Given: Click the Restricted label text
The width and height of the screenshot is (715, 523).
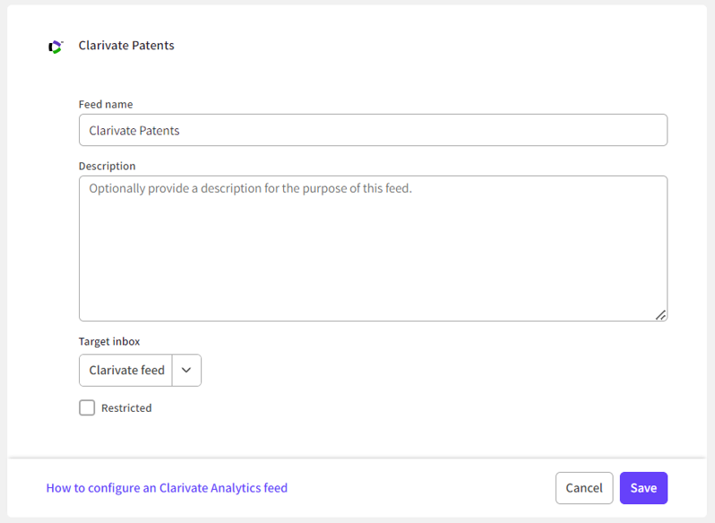Looking at the screenshot, I should pyautogui.click(x=126, y=408).
